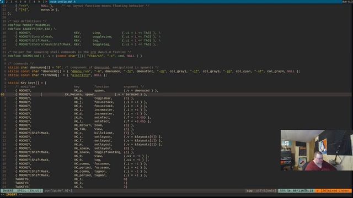Click the underlined "alacritty" string

click(x=81, y=75)
